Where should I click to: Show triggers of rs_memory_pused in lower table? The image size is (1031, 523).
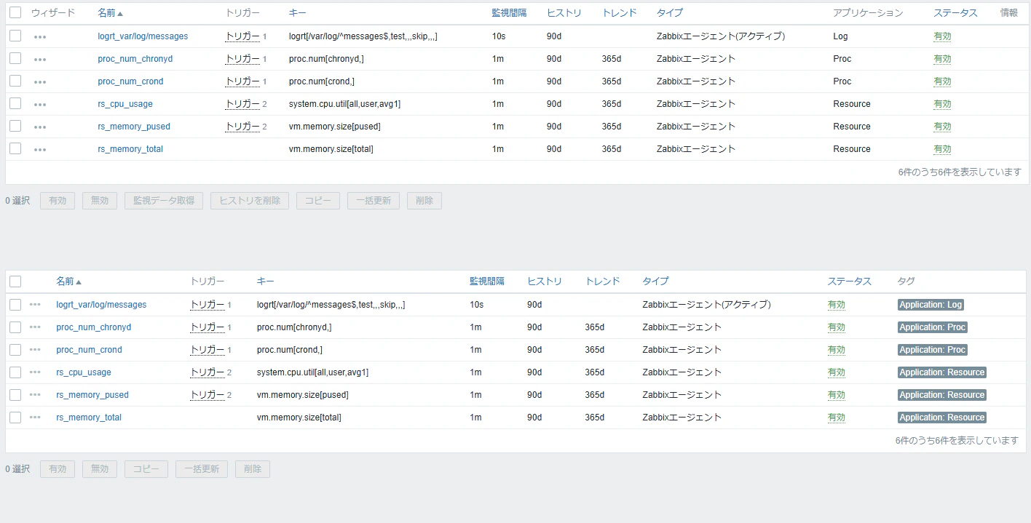(x=208, y=394)
